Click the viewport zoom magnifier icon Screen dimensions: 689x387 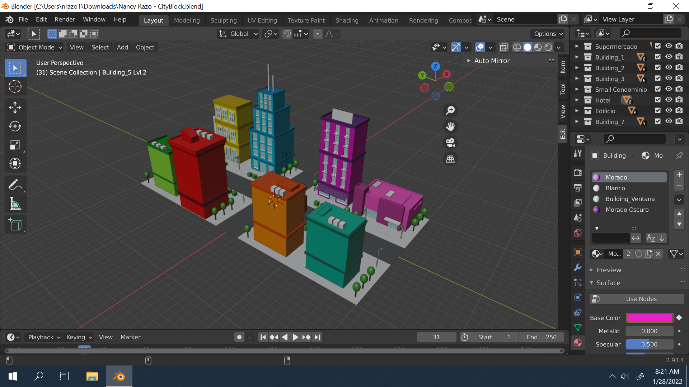pos(450,110)
